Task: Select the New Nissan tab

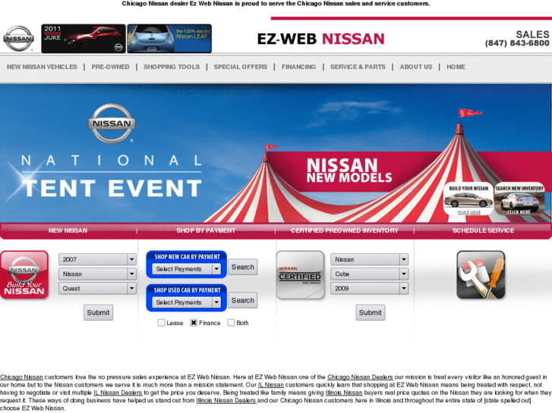Action: coord(68,230)
